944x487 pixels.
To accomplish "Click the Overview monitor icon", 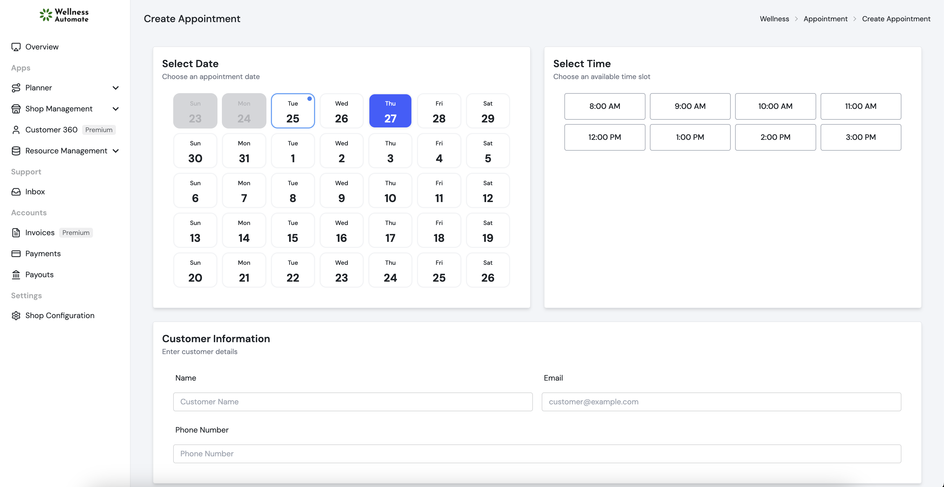I will coord(16,46).
